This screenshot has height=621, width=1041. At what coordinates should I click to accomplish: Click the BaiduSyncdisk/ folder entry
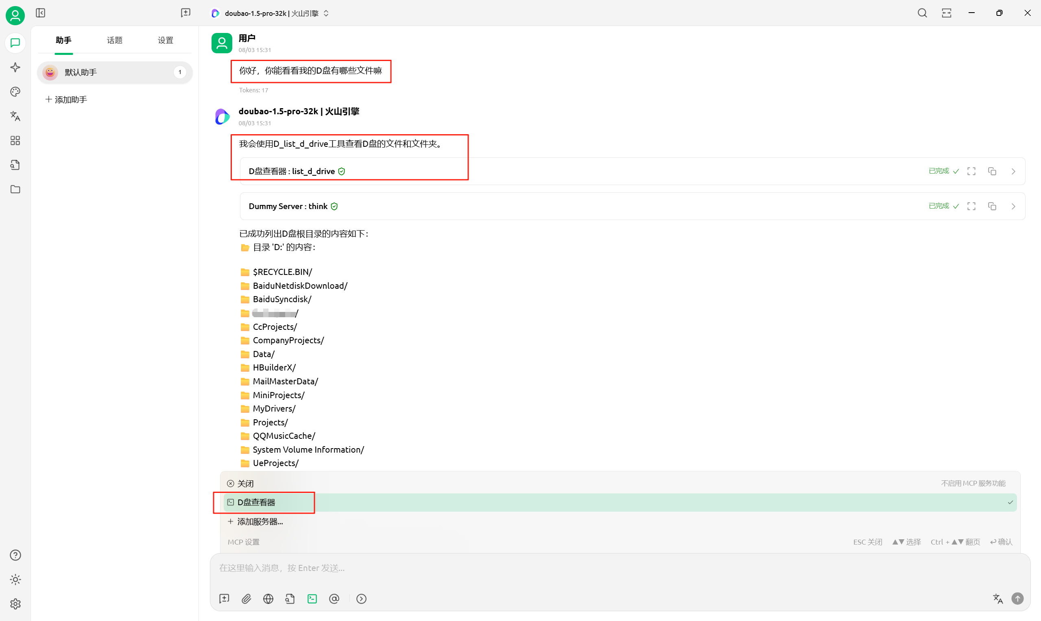(282, 299)
